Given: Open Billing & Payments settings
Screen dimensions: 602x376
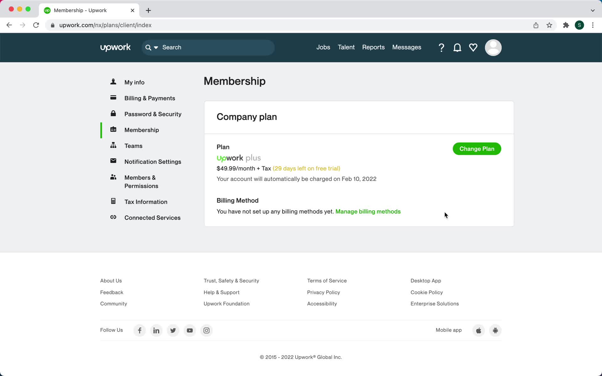Looking at the screenshot, I should click(x=150, y=98).
